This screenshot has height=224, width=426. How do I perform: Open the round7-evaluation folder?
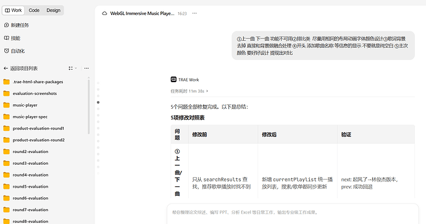(26, 210)
